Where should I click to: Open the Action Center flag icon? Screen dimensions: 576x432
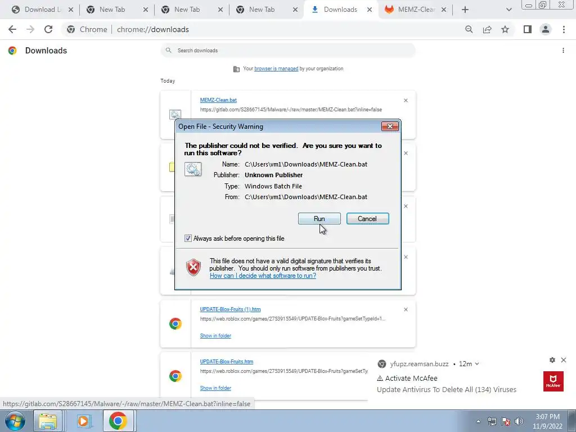(506, 421)
